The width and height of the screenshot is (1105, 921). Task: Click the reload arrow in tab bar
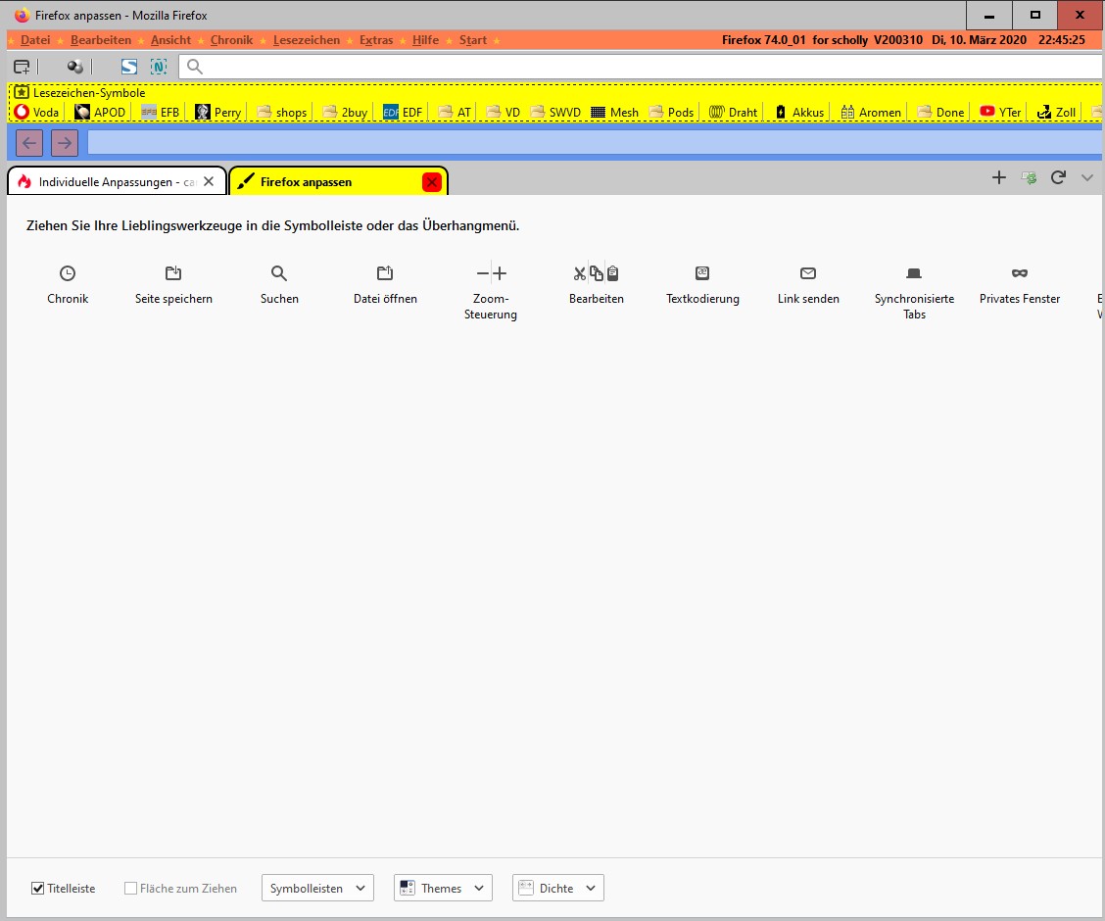pos(1058,177)
